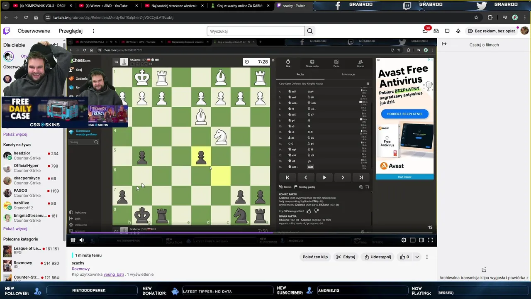This screenshot has width=531, height=299.
Task: Bookmark this page with the star
Action: coord(476,17)
